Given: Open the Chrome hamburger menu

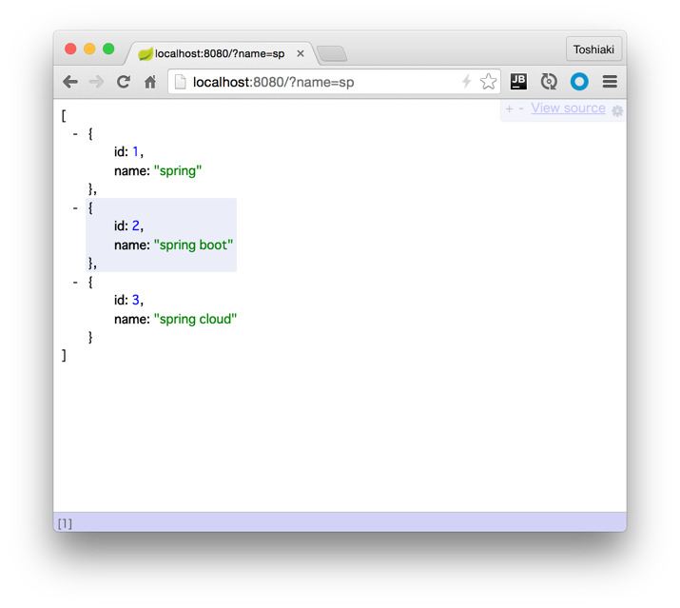Looking at the screenshot, I should 610,81.
